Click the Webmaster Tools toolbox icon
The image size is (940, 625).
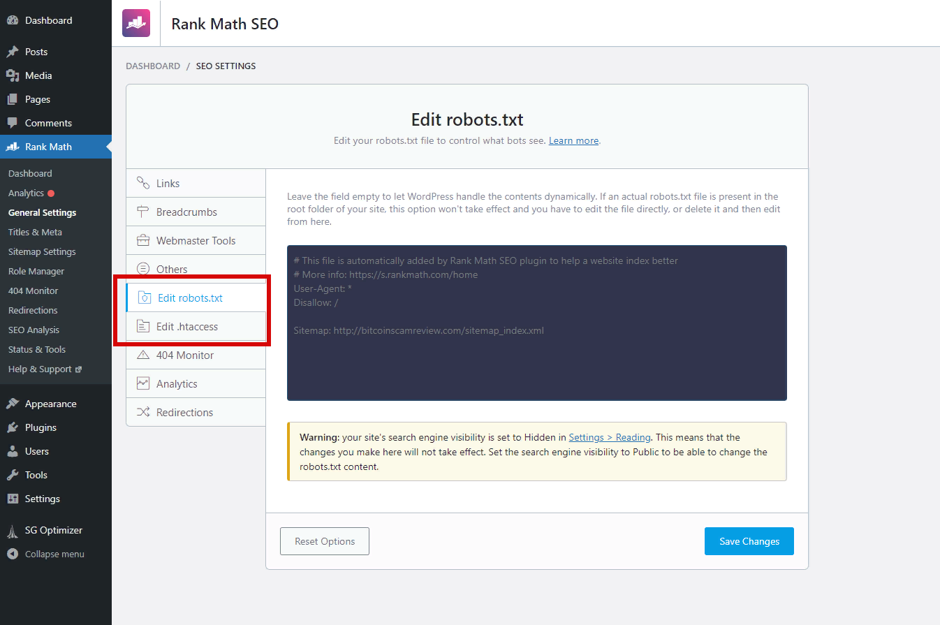point(143,240)
